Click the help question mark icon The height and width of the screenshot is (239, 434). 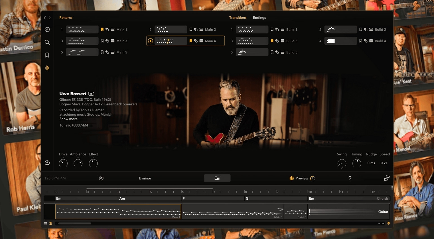[x=350, y=178]
